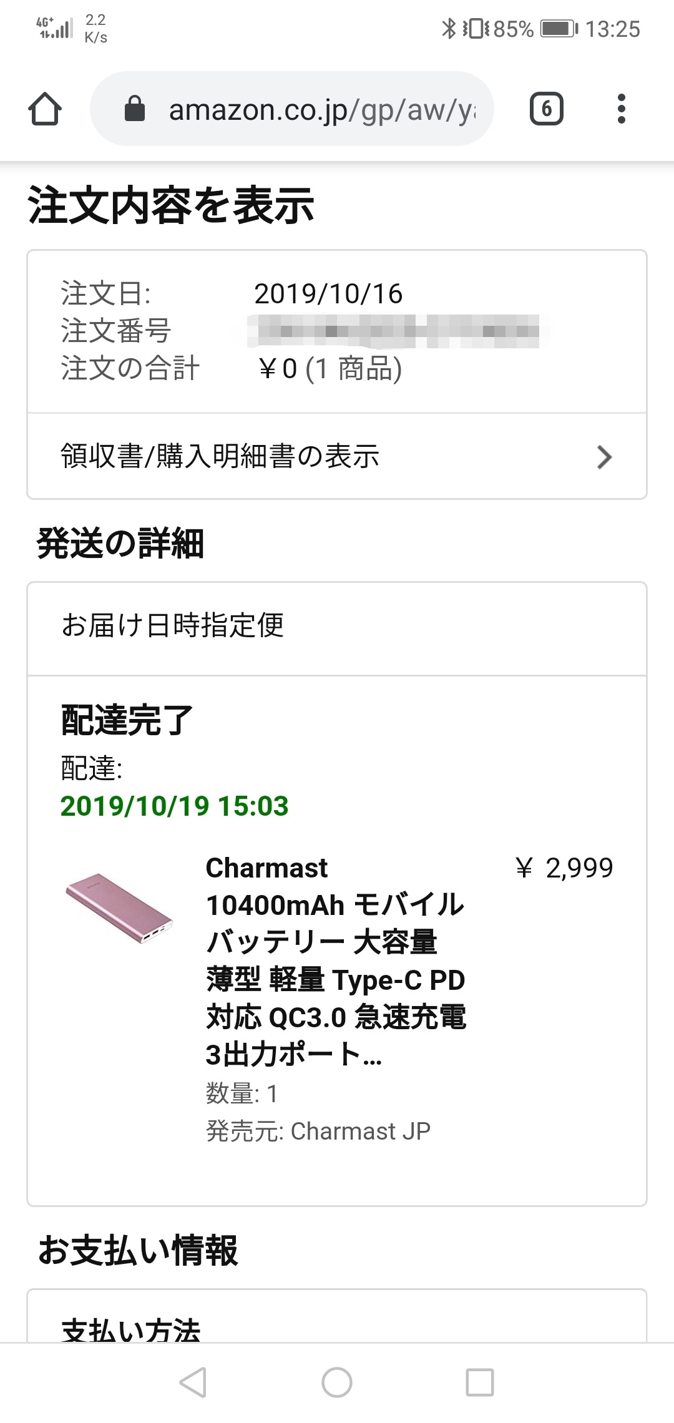Open Charmast 10400mAh モバイルバッテリー product title

335,961
